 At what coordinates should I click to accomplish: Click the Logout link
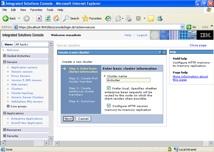tap(142, 35)
